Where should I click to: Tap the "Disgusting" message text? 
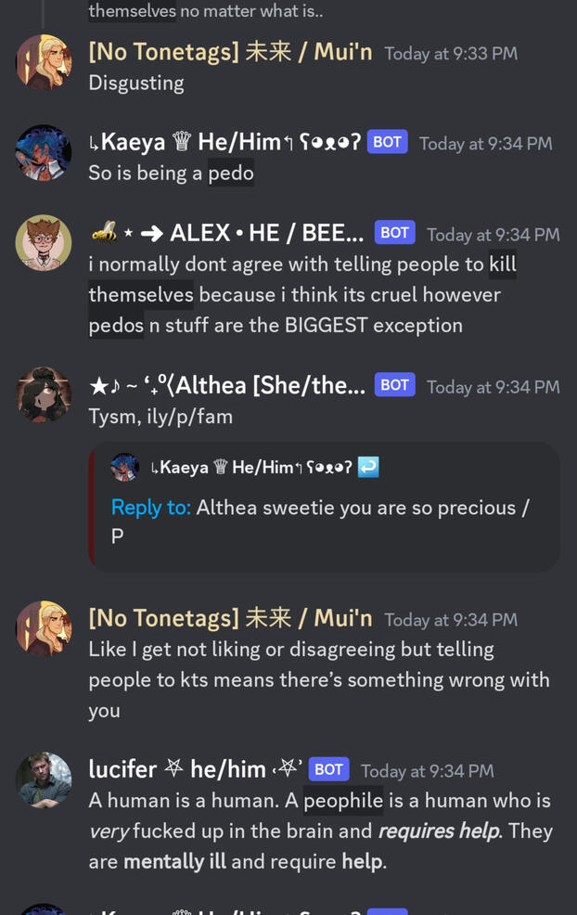click(136, 83)
